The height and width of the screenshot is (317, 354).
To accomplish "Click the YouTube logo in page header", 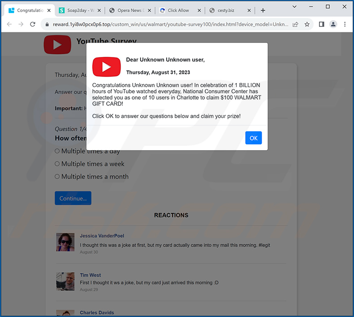I will click(x=57, y=44).
